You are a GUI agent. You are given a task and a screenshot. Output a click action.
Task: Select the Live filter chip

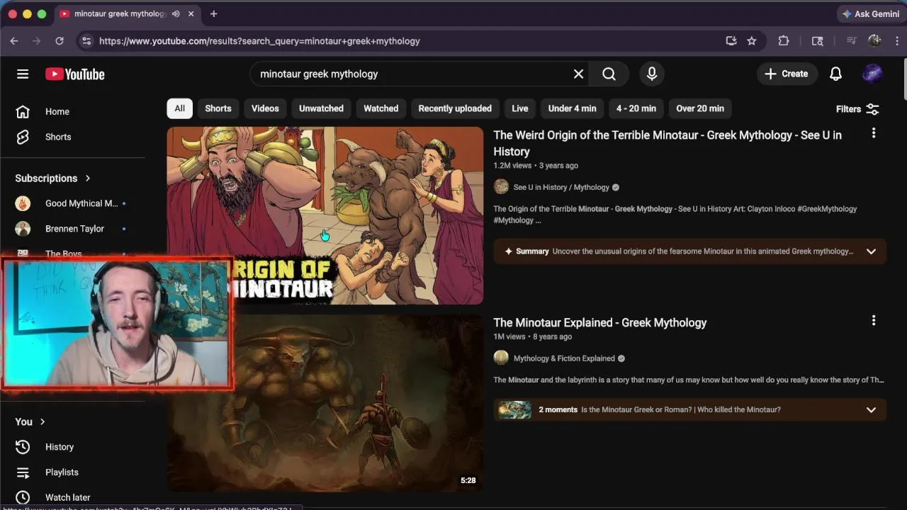click(520, 108)
